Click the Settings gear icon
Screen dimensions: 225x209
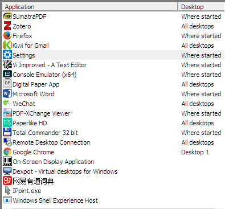point(7,55)
